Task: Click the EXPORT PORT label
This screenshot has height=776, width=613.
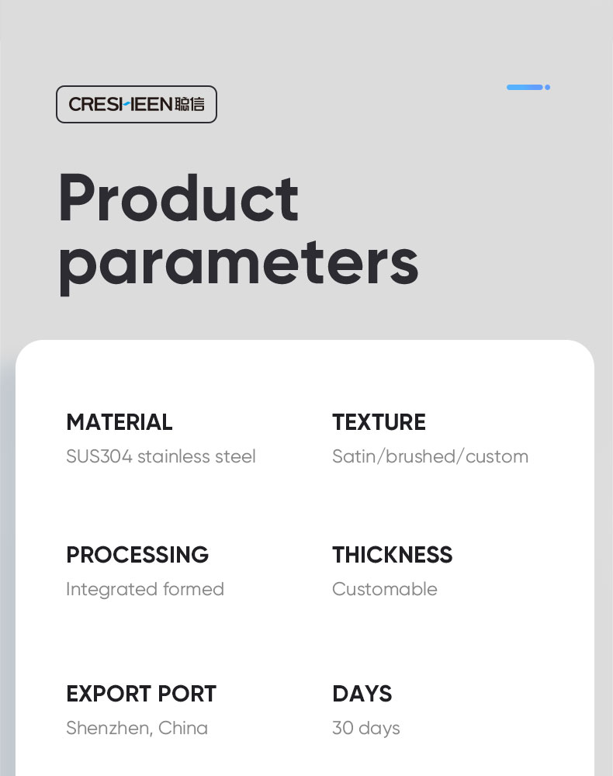Action: [141, 694]
